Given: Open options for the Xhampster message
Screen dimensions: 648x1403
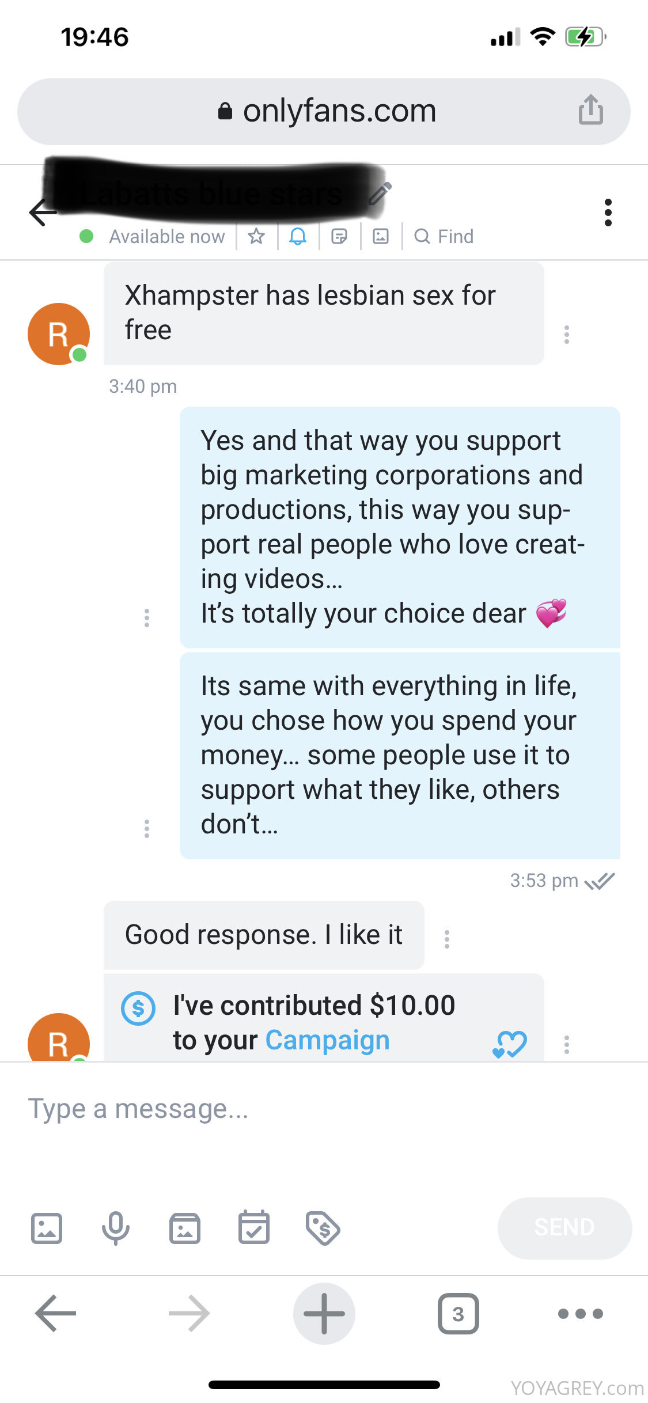Looking at the screenshot, I should click(x=567, y=334).
